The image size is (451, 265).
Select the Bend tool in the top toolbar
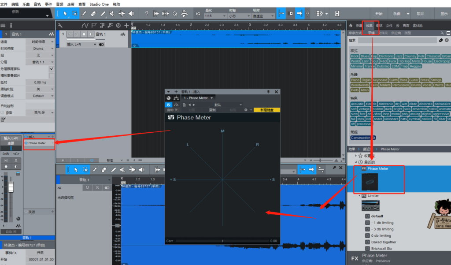(x=122, y=14)
